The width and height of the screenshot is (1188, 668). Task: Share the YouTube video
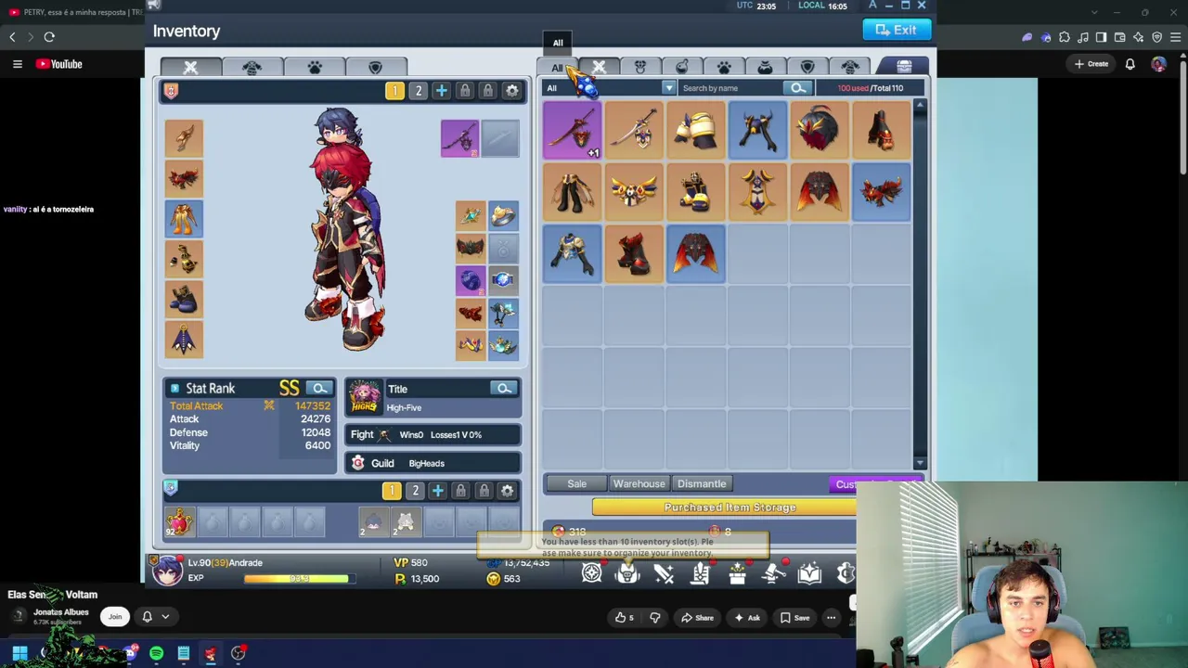(697, 618)
